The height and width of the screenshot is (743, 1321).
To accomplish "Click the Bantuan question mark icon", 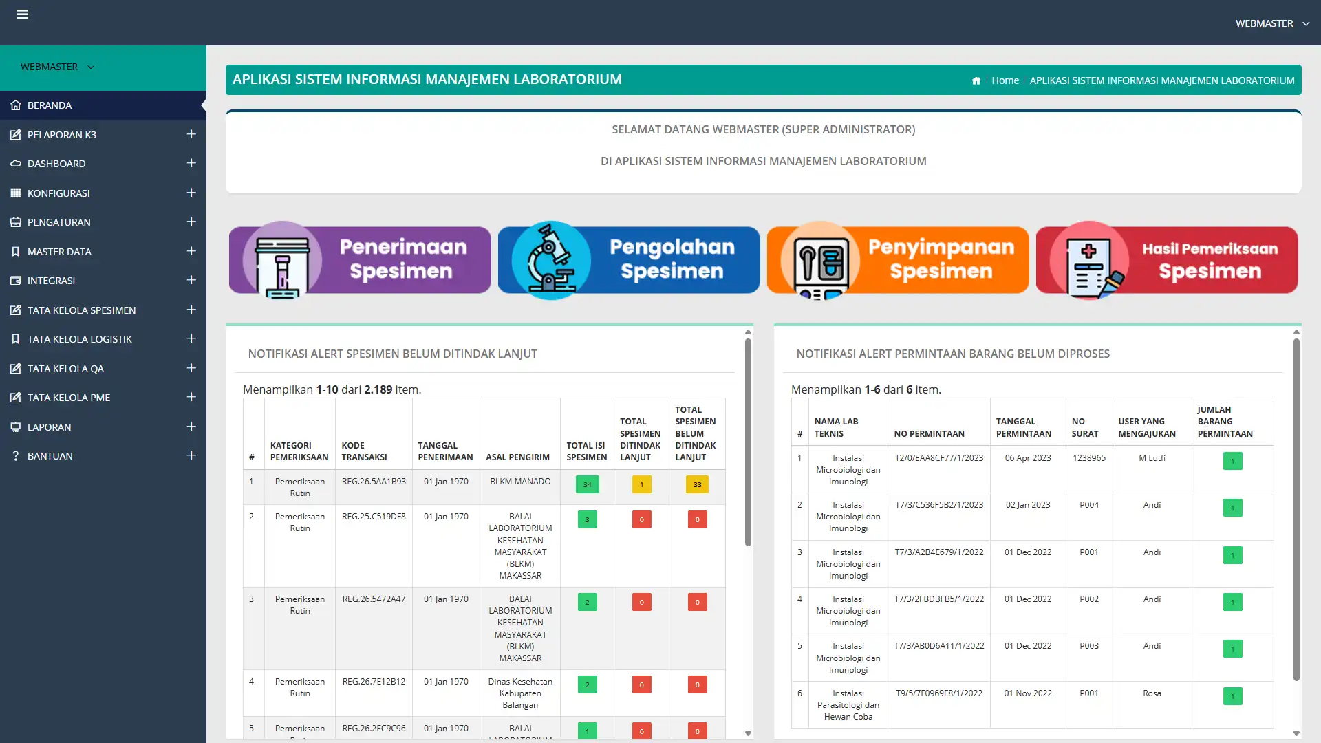I will 15,456.
